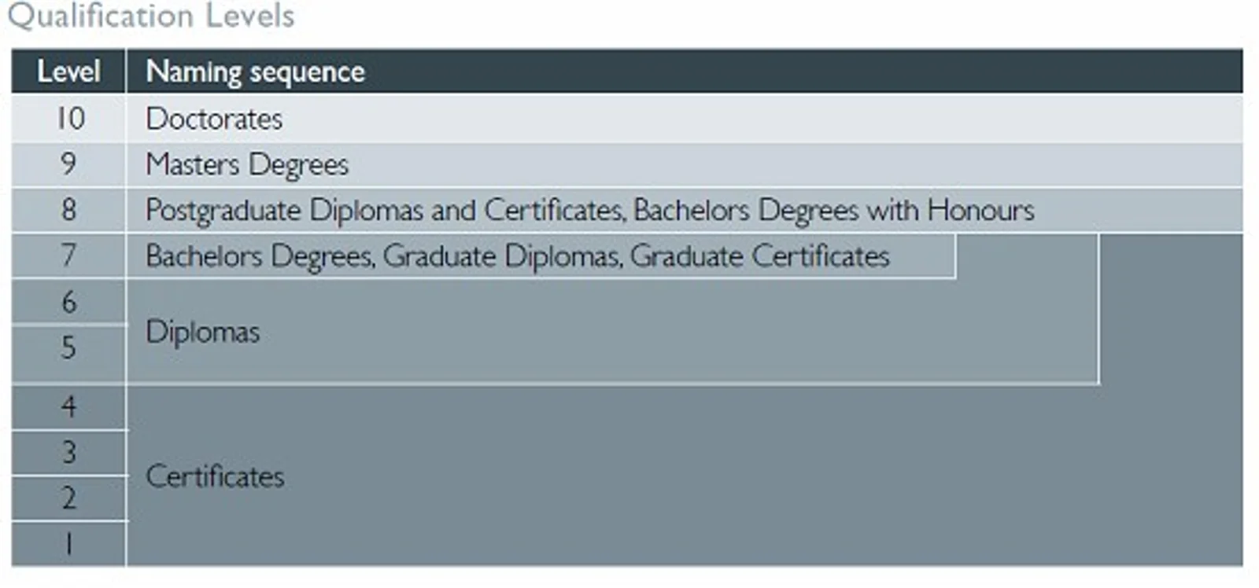Click level 10 cell
The width and height of the screenshot is (1259, 588).
coord(68,119)
